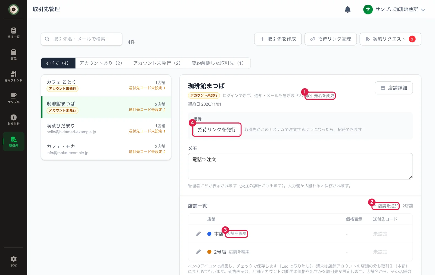Viewport: 435px width, 275px height.
Task: Click the pencil icon for 本店 row
Action: 198,234
